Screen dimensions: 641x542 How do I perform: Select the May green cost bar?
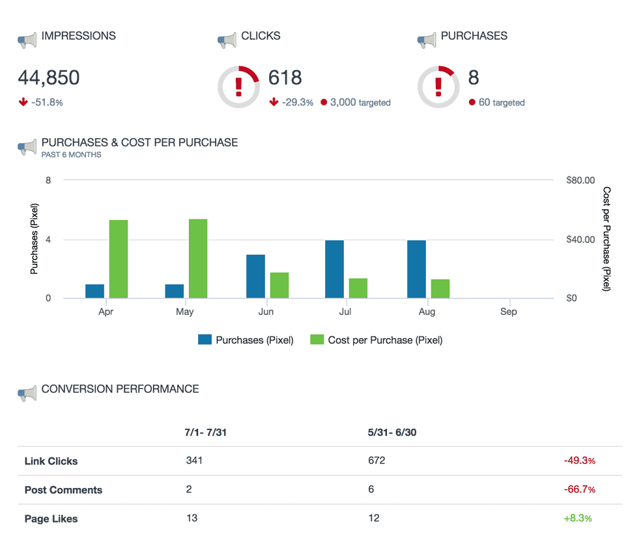click(x=198, y=259)
